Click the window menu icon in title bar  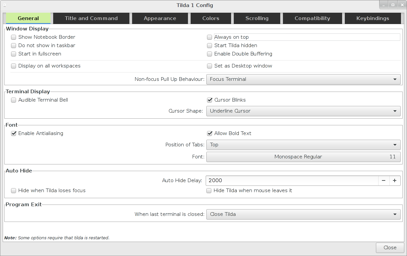(x=4, y=5)
